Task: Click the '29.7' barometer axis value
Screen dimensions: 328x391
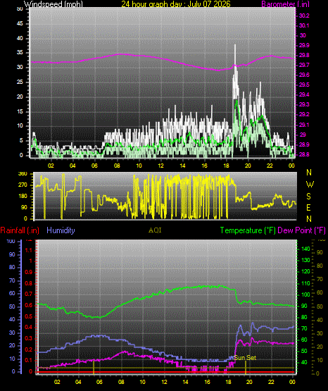Action: [x=304, y=65]
